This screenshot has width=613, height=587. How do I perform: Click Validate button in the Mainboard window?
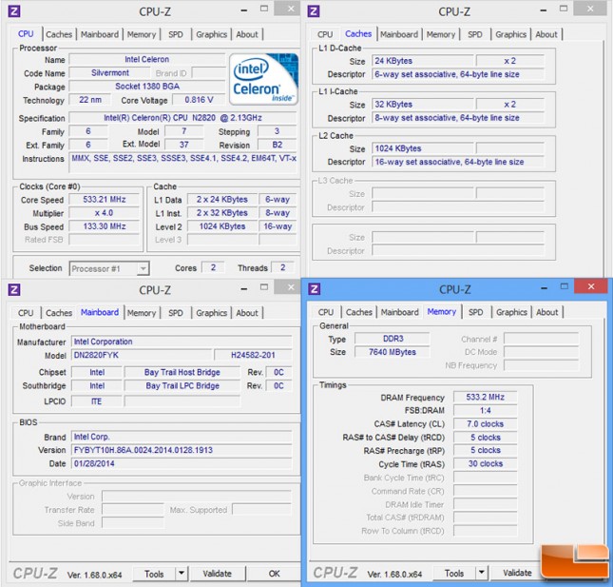pos(218,574)
